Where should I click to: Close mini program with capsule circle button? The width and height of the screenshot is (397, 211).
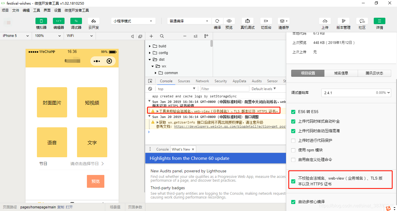[x=109, y=61]
